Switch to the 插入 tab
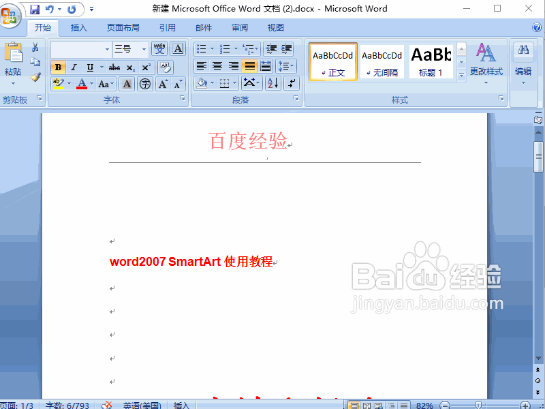 tap(79, 27)
